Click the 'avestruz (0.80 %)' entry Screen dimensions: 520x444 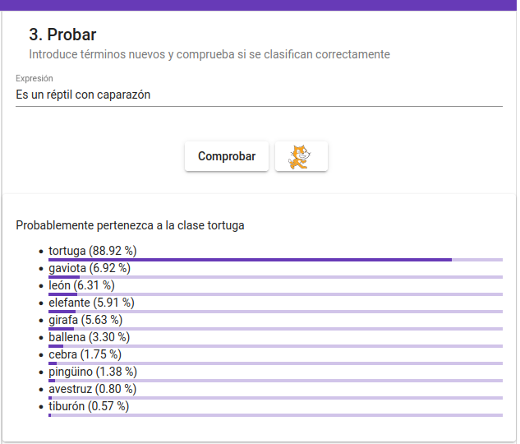click(x=93, y=389)
